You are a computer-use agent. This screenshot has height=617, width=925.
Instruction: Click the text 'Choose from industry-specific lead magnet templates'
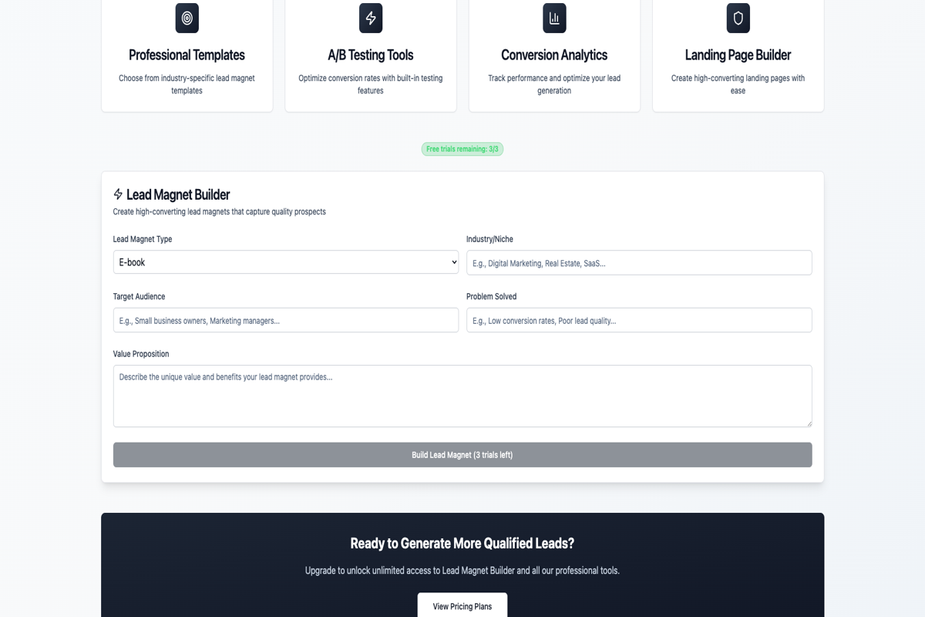(187, 84)
